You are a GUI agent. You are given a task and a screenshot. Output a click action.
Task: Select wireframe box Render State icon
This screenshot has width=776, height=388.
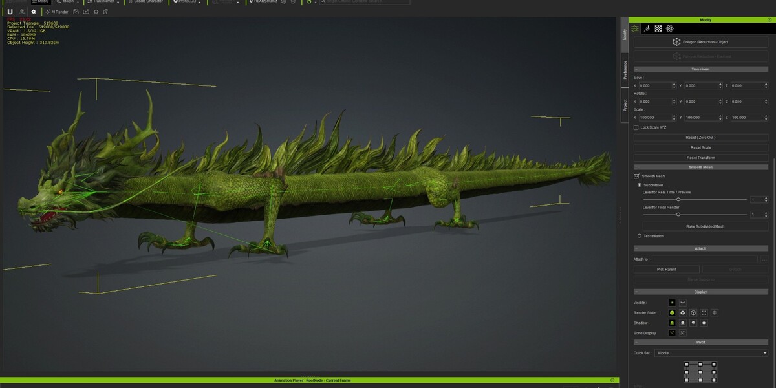point(693,312)
